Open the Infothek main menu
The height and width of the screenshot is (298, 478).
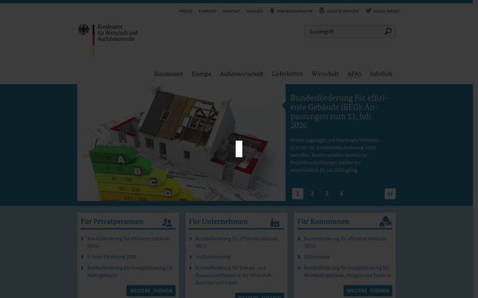381,74
